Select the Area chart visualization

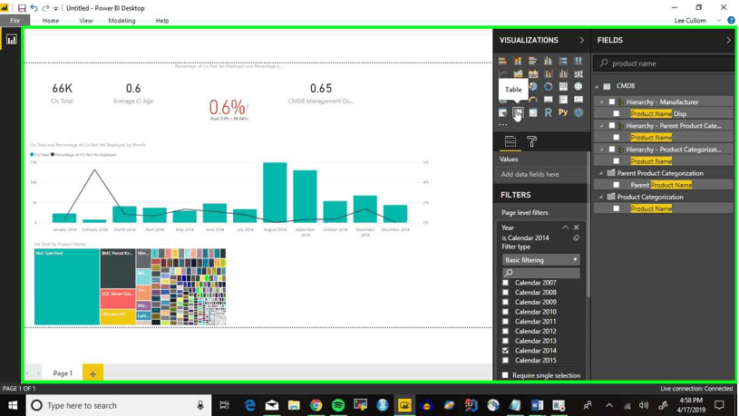[518, 73]
